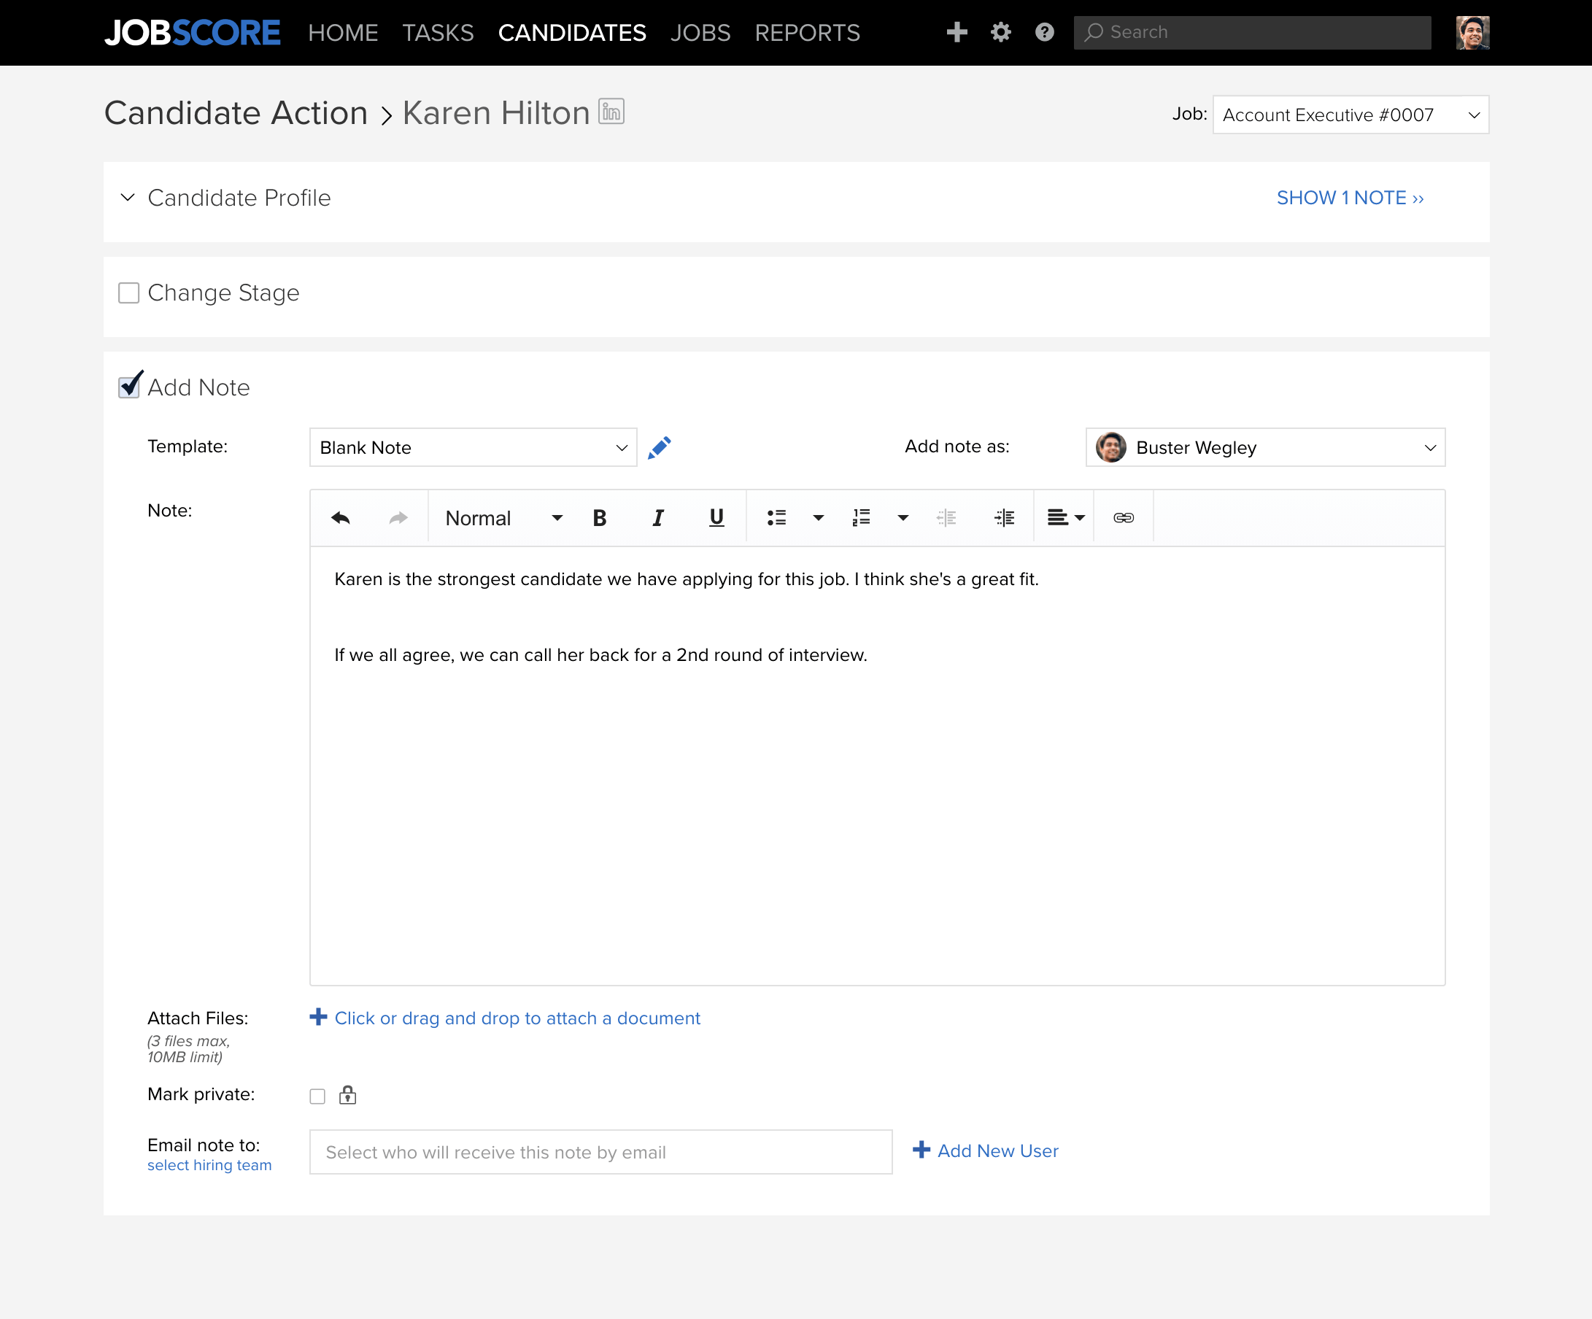Click the Email note to recipients field
The height and width of the screenshot is (1319, 1592).
(600, 1152)
